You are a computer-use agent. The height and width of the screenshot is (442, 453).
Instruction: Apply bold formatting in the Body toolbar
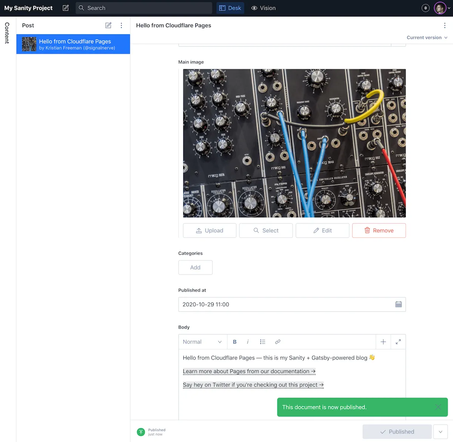[x=234, y=342]
